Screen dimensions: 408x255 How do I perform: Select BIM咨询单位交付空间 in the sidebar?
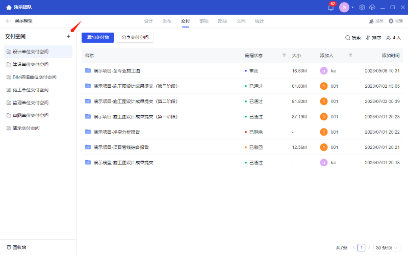pos(38,77)
